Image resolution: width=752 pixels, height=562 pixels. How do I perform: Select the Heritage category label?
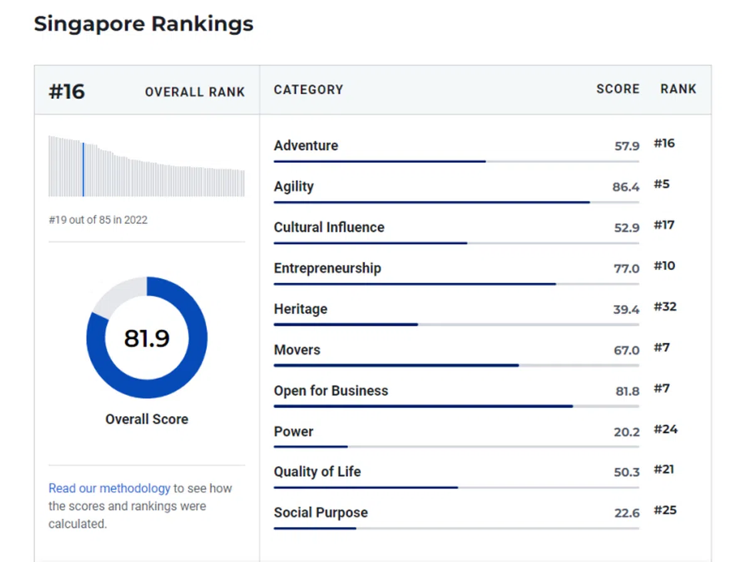coord(300,309)
